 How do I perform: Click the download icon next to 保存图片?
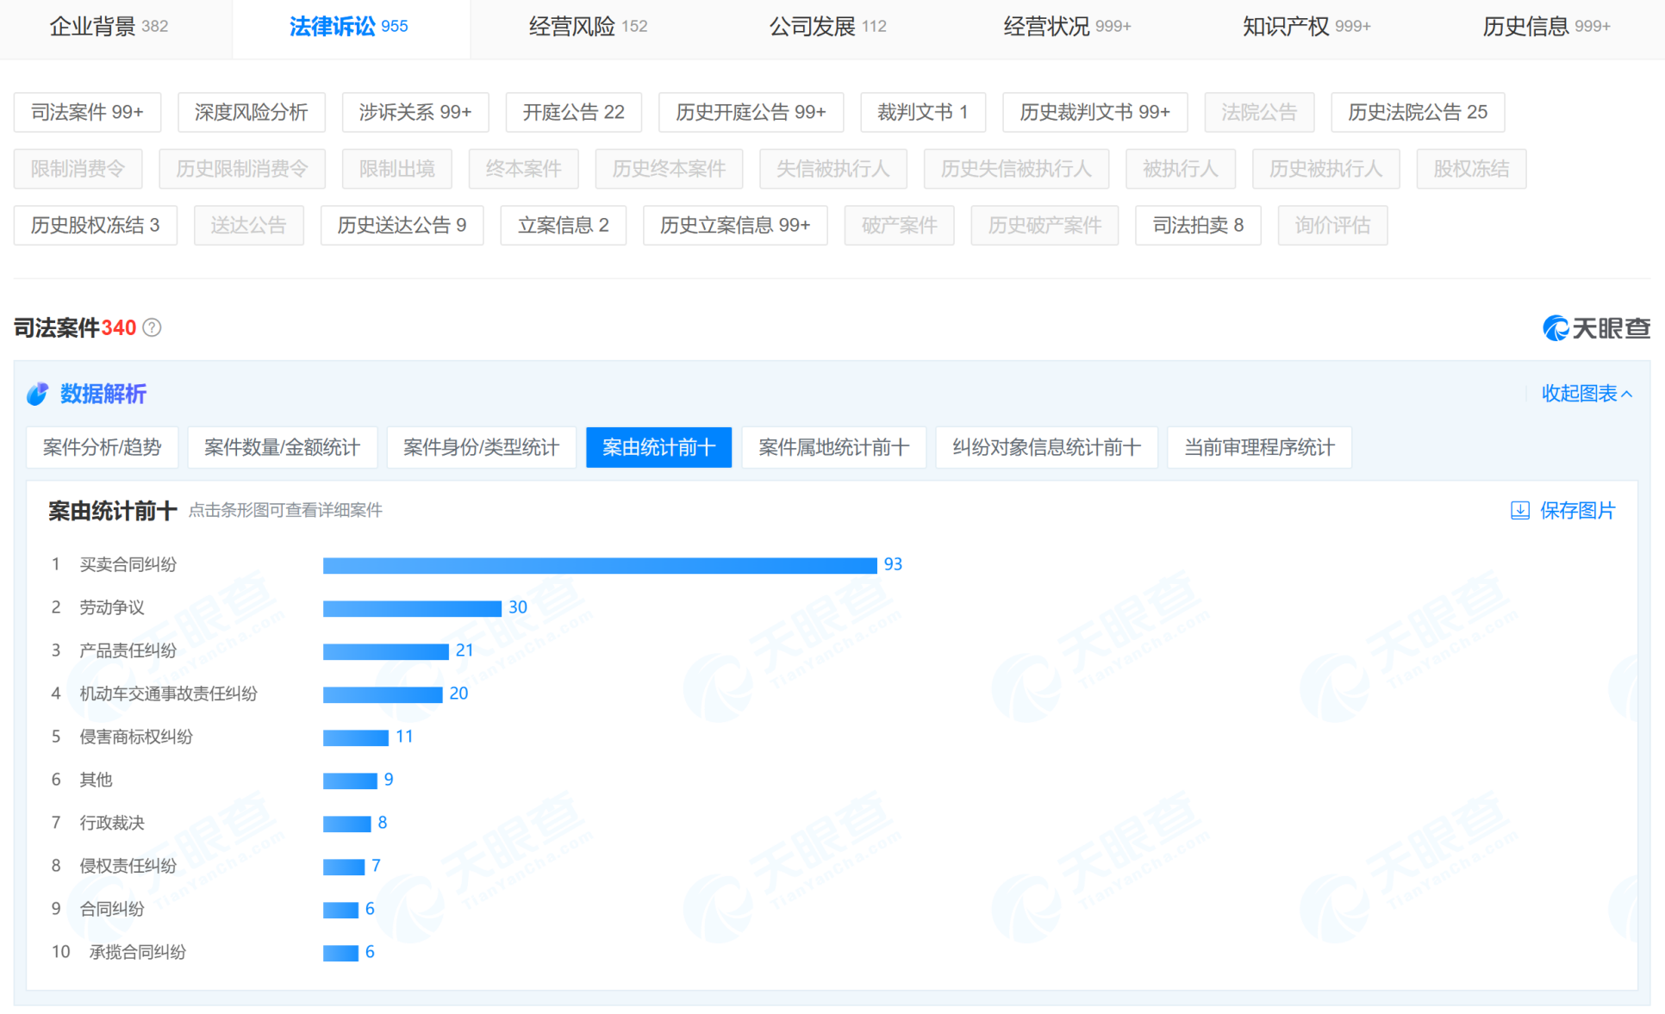pyautogui.click(x=1519, y=510)
